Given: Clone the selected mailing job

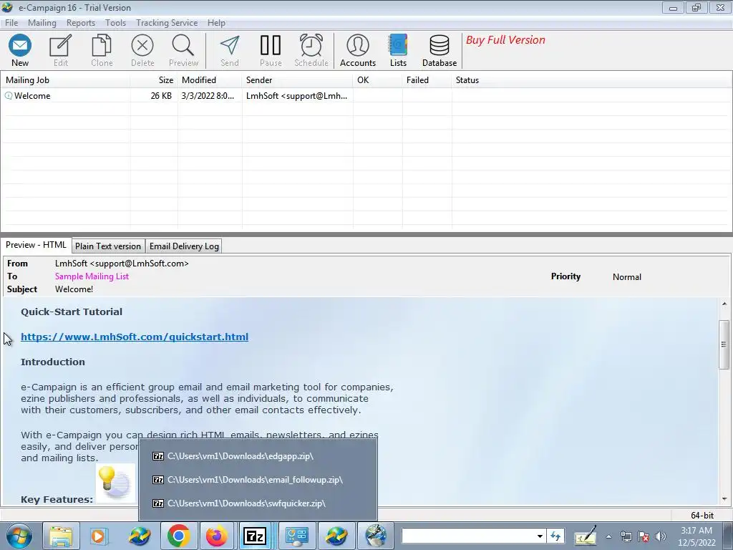Looking at the screenshot, I should click(102, 51).
